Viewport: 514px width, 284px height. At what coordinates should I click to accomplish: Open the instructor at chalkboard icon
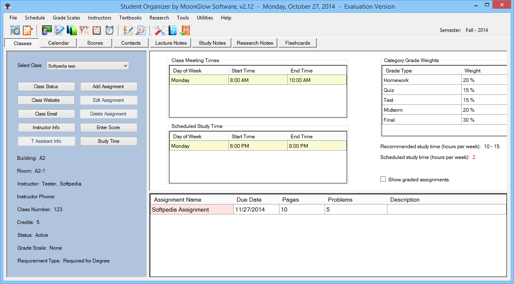point(47,30)
